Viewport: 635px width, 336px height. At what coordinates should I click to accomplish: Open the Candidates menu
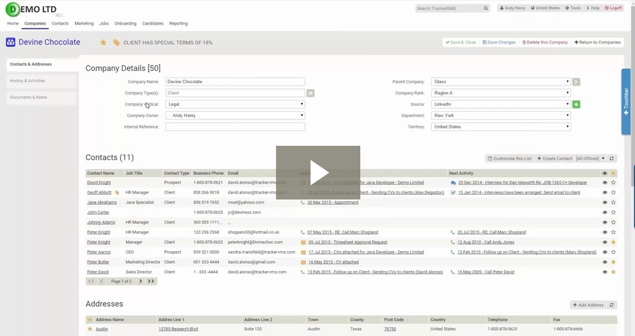(153, 23)
